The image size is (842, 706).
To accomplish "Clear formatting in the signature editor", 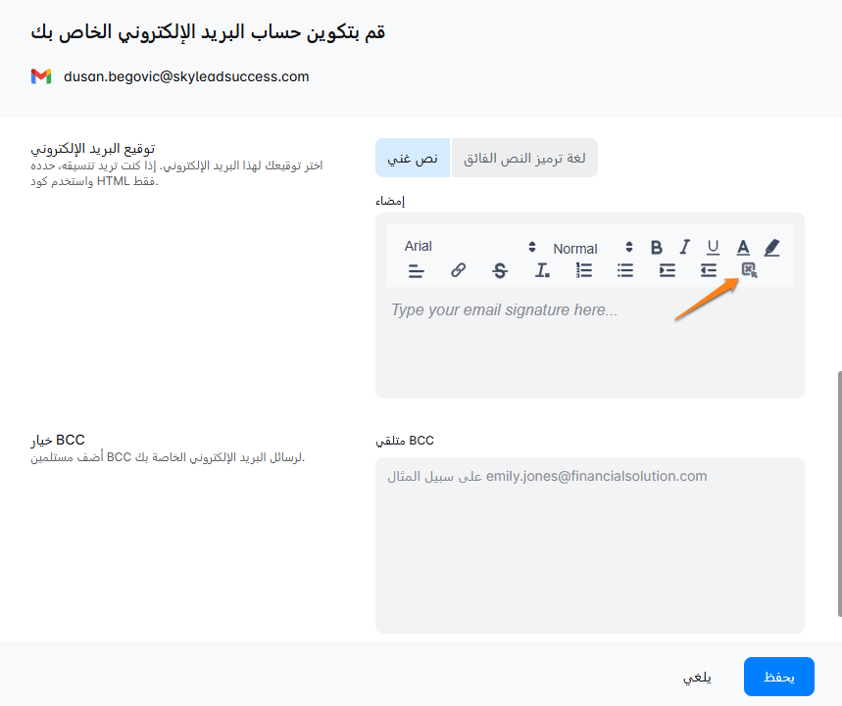I will (542, 270).
